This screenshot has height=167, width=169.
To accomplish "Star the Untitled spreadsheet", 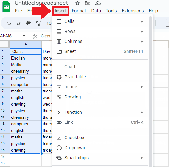I will click(x=78, y=3).
